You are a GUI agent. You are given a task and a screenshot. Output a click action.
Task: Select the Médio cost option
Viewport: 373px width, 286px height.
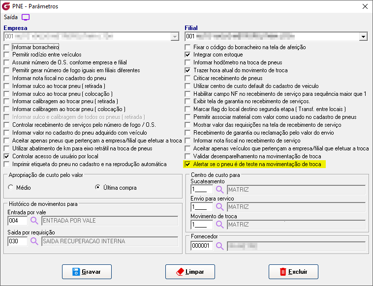tap(10, 187)
